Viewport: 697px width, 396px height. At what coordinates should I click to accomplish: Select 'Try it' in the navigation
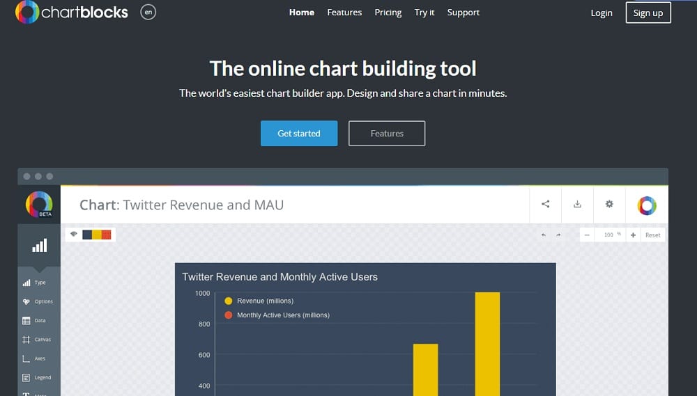pyautogui.click(x=424, y=13)
